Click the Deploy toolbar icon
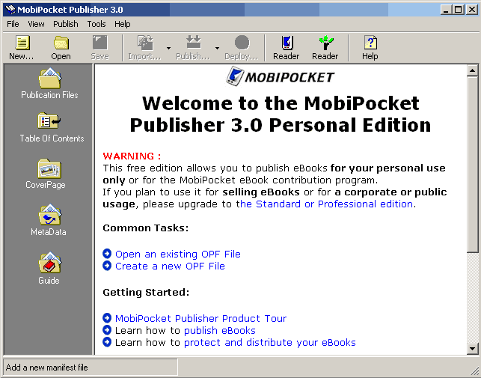Screen dimensions: 481x378 [x=242, y=43]
